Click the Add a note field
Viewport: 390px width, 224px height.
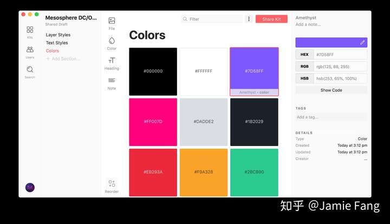pos(308,24)
